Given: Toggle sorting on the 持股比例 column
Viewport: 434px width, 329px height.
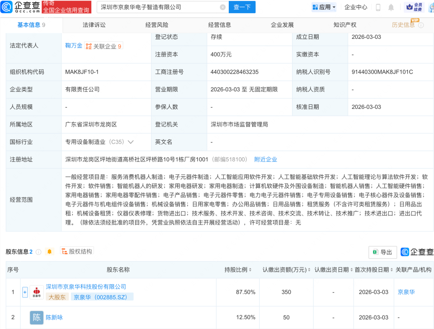Looking at the screenshot, I should coord(250,269).
